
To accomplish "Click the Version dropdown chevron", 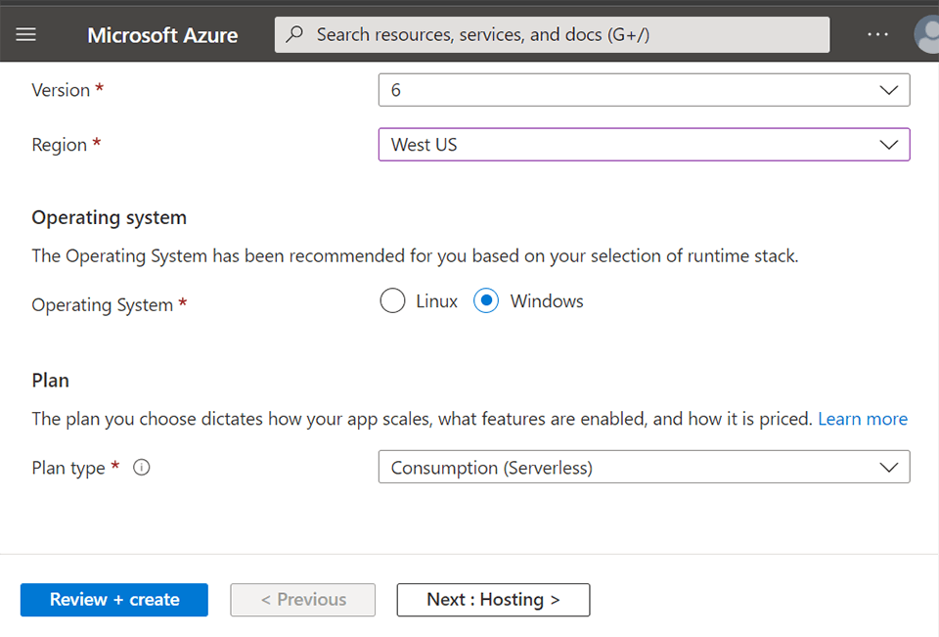I will pos(890,89).
